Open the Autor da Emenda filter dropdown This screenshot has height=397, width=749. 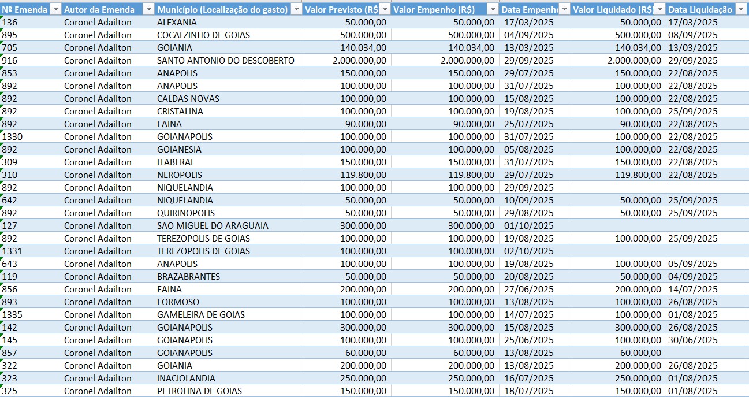[x=148, y=10]
